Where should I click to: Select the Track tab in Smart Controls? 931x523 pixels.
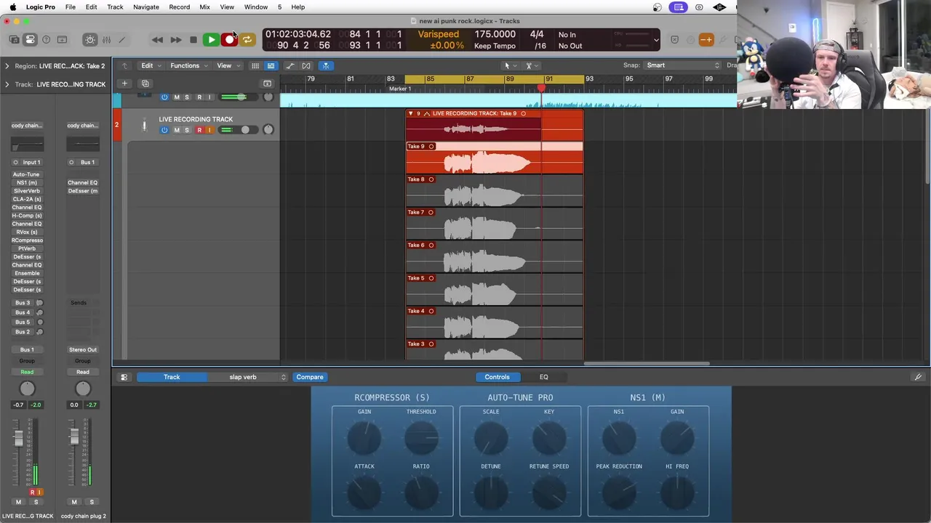[172, 377]
